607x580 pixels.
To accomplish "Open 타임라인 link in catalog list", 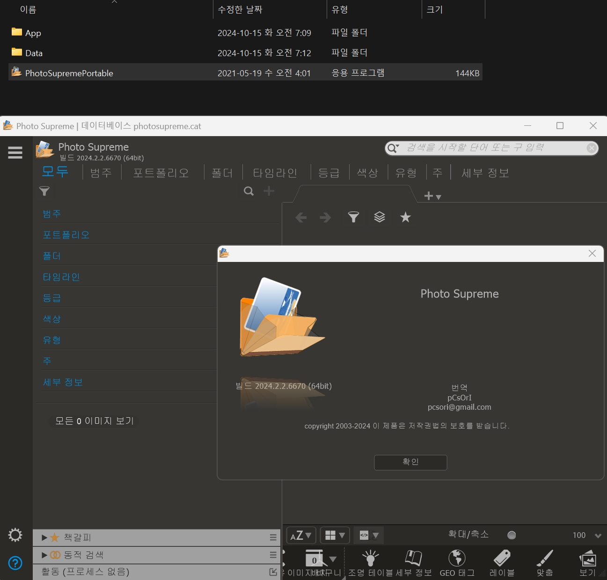I will point(61,277).
